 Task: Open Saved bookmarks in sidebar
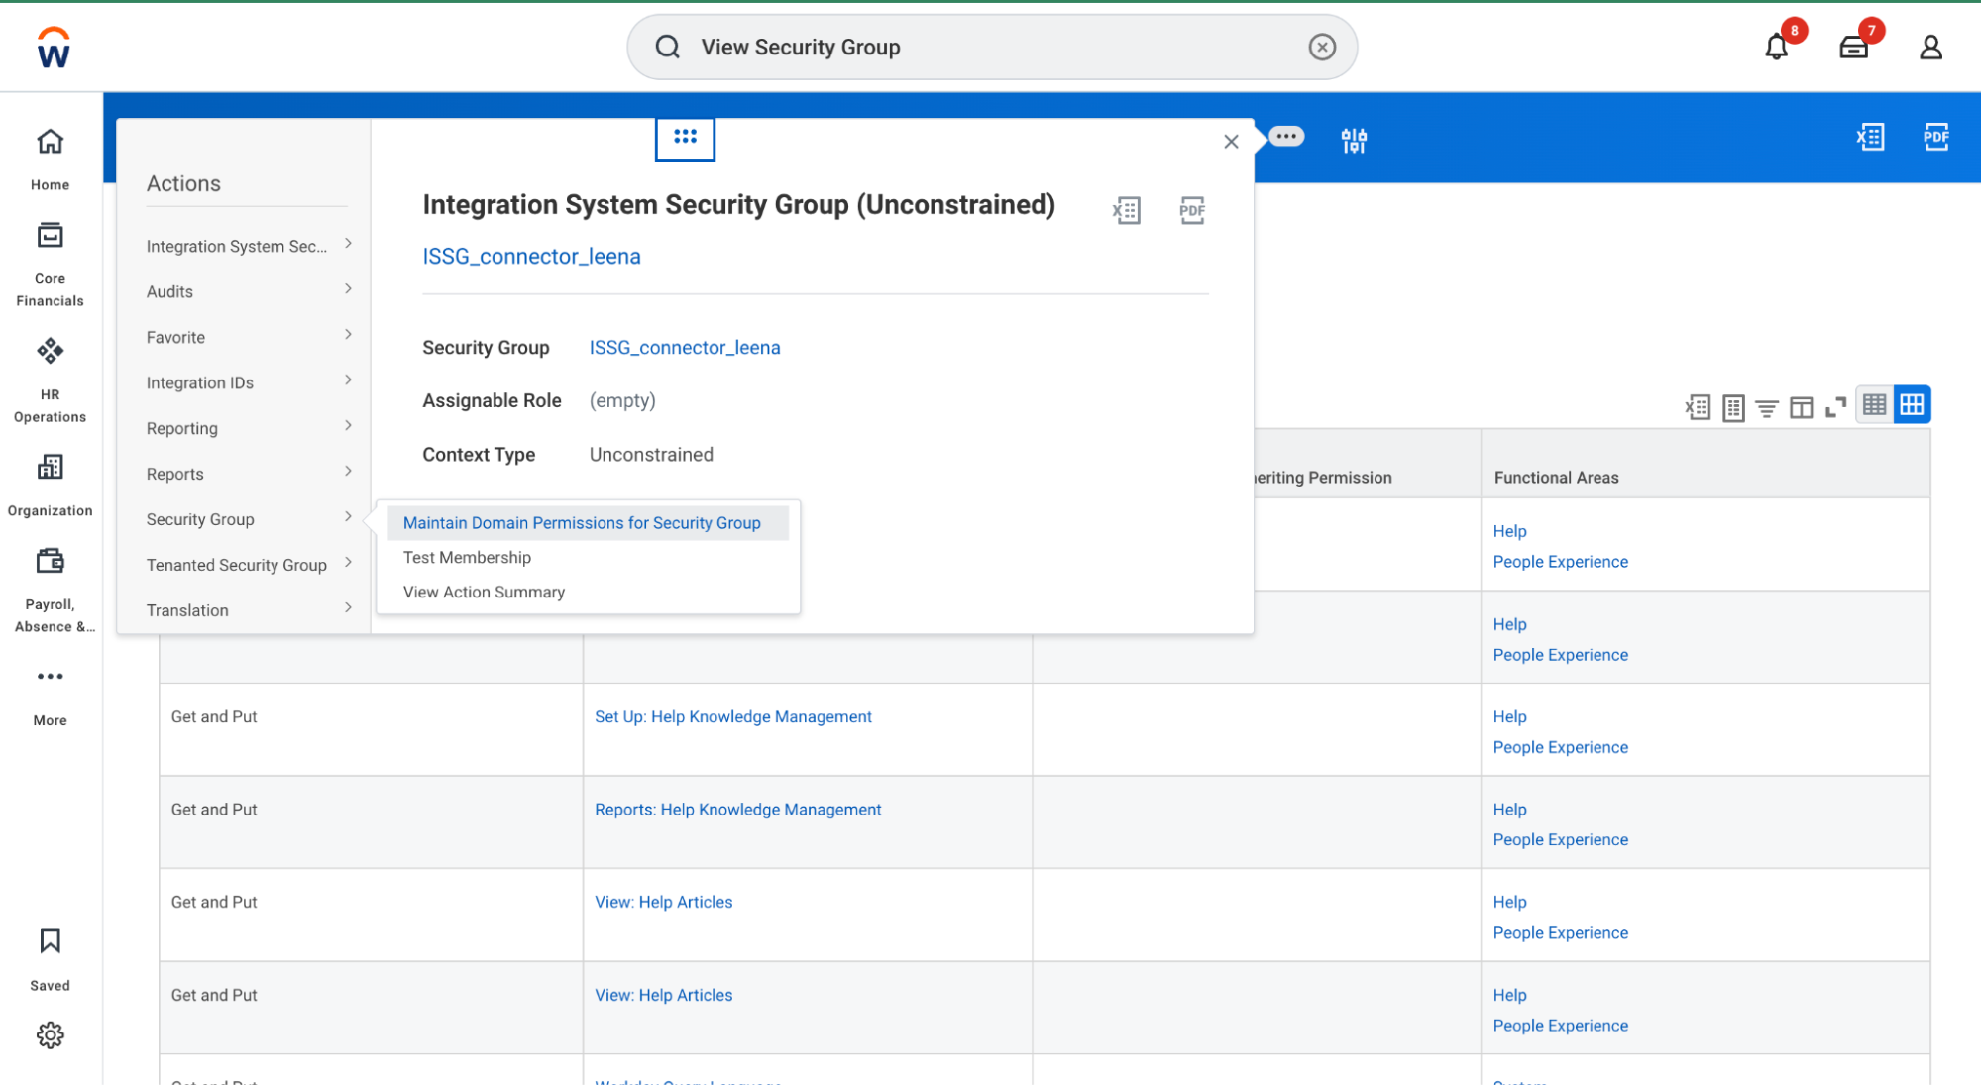coord(50,957)
